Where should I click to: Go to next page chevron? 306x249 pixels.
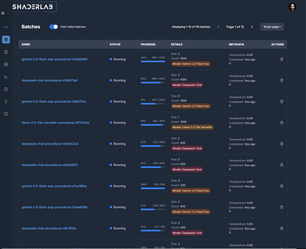(252, 27)
